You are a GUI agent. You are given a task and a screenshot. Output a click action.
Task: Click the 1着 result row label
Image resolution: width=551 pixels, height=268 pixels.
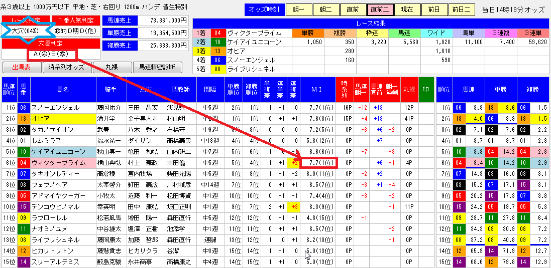(x=202, y=33)
